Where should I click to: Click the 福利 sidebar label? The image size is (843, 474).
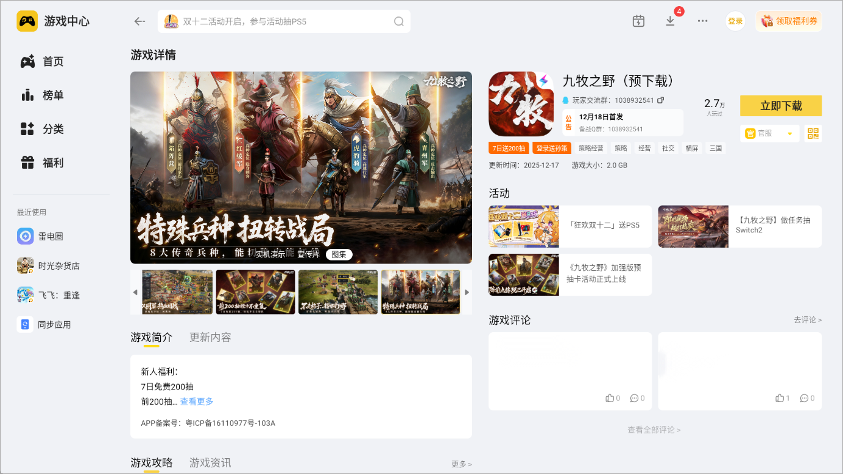tap(53, 163)
